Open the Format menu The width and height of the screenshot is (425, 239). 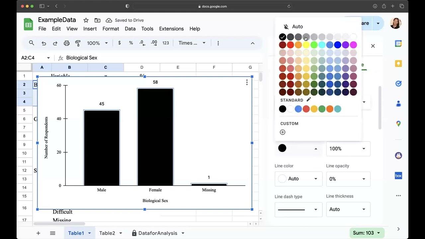pos(111,29)
